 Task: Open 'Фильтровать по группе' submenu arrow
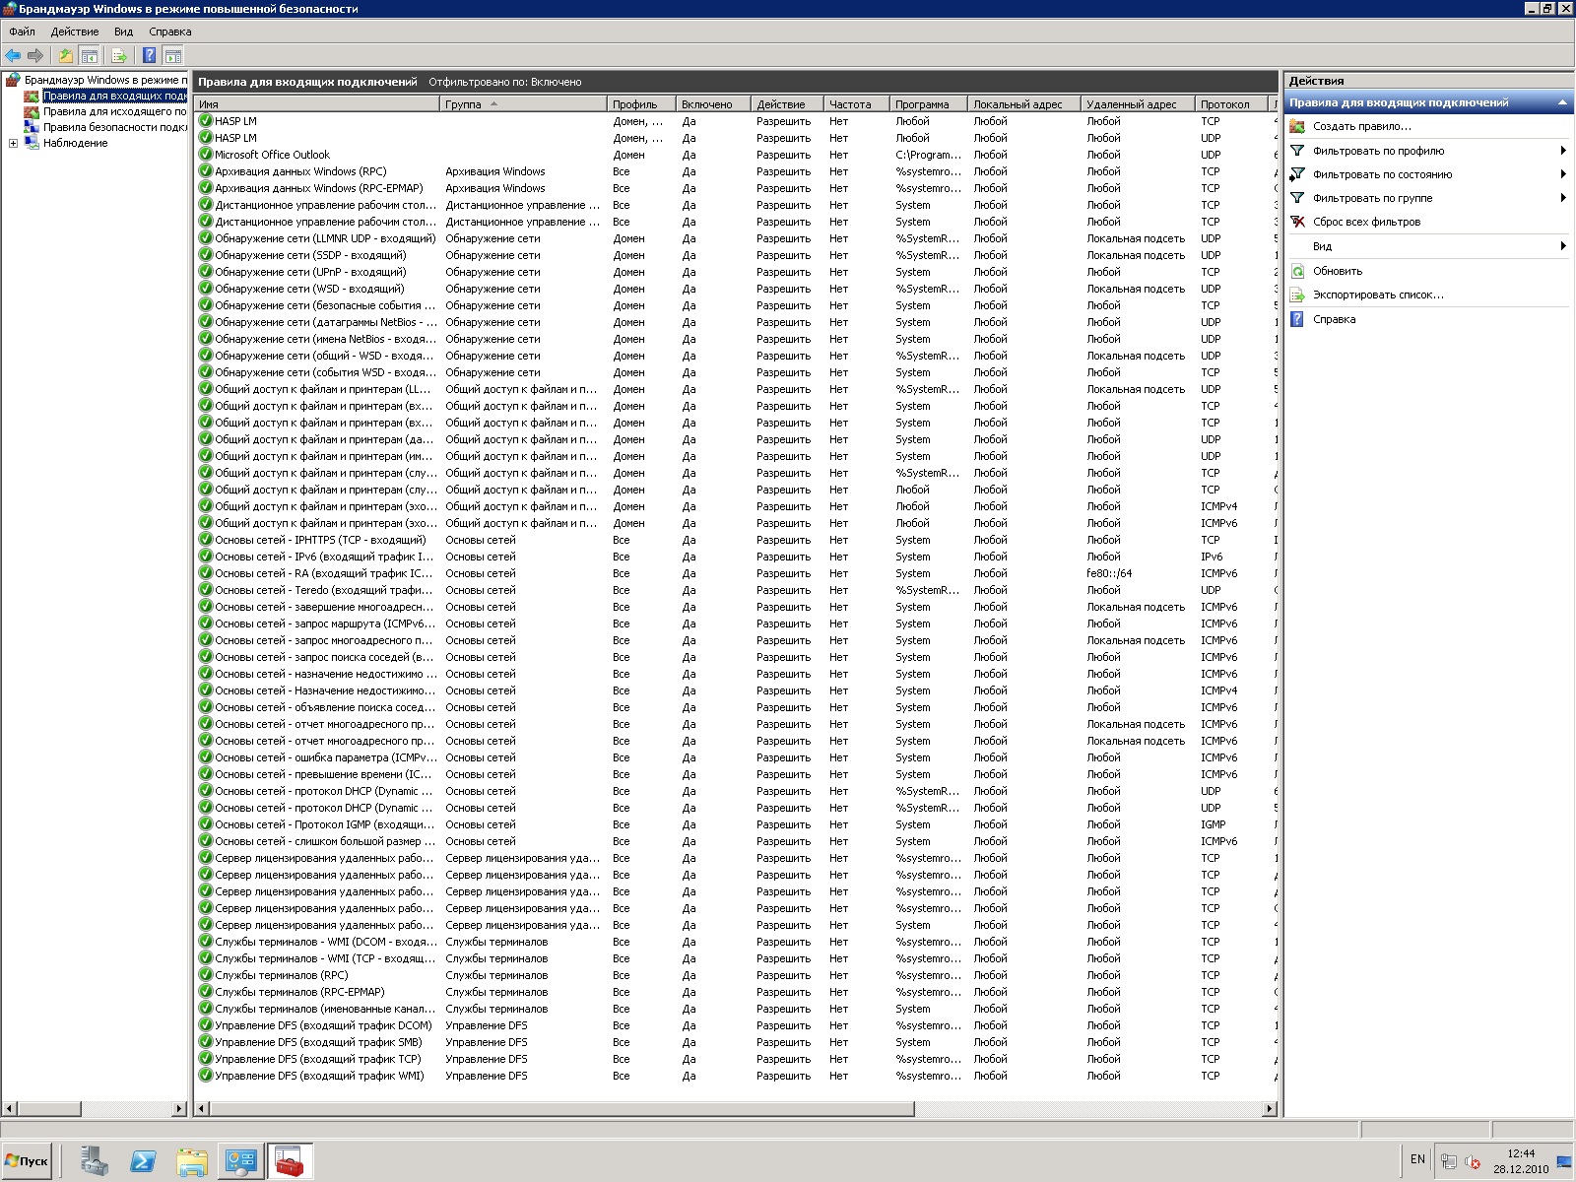click(x=1563, y=198)
